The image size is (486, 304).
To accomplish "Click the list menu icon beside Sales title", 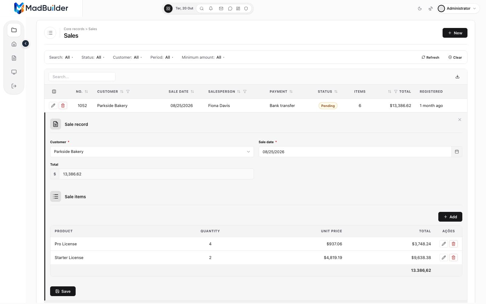I will click(50, 33).
